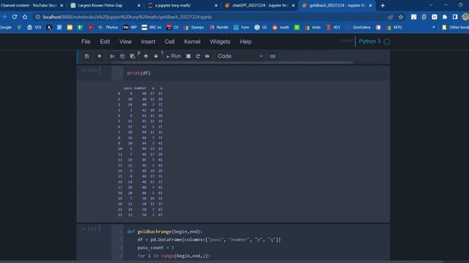This screenshot has height=263, width=469.
Task: Click the def goldbachrange(begin,end) code line
Action: click(164, 232)
